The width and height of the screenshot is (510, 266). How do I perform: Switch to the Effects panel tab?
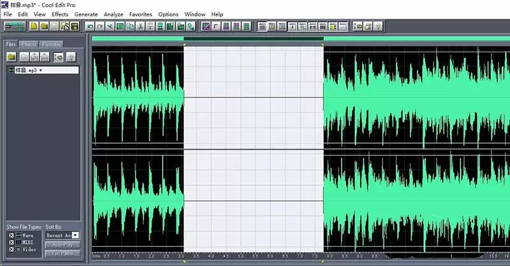click(29, 45)
